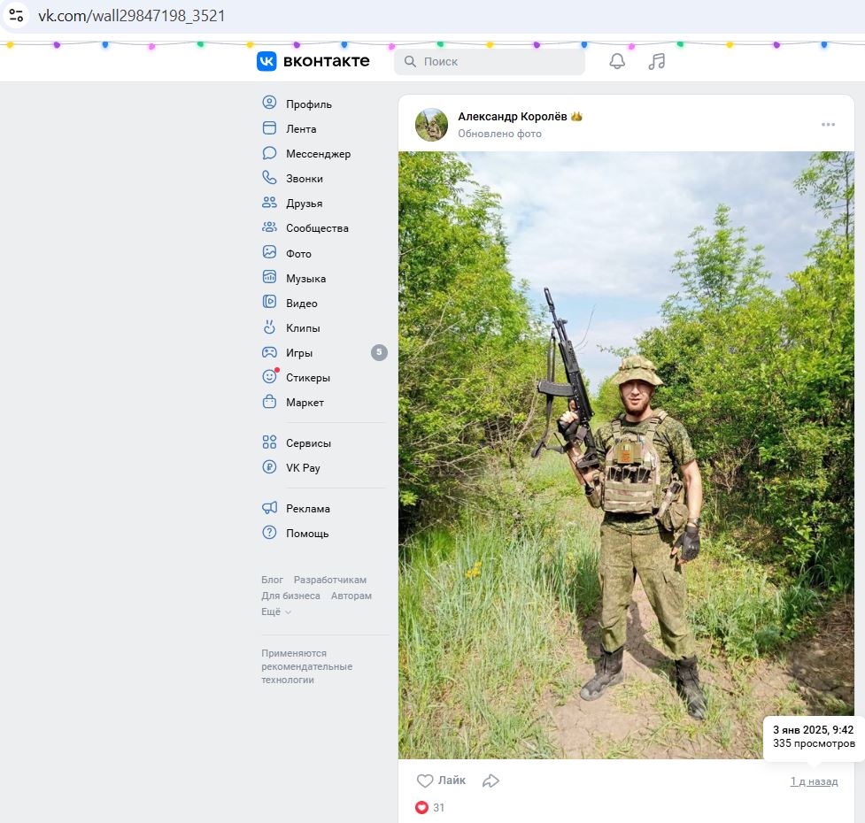The height and width of the screenshot is (823, 865).
Task: Click the VK Pay ruble icon
Action: [269, 467]
